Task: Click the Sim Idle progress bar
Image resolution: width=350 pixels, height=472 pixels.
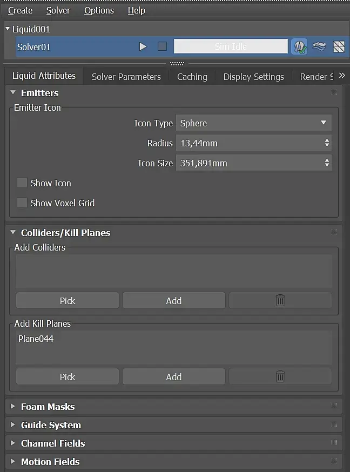Action: tap(231, 46)
